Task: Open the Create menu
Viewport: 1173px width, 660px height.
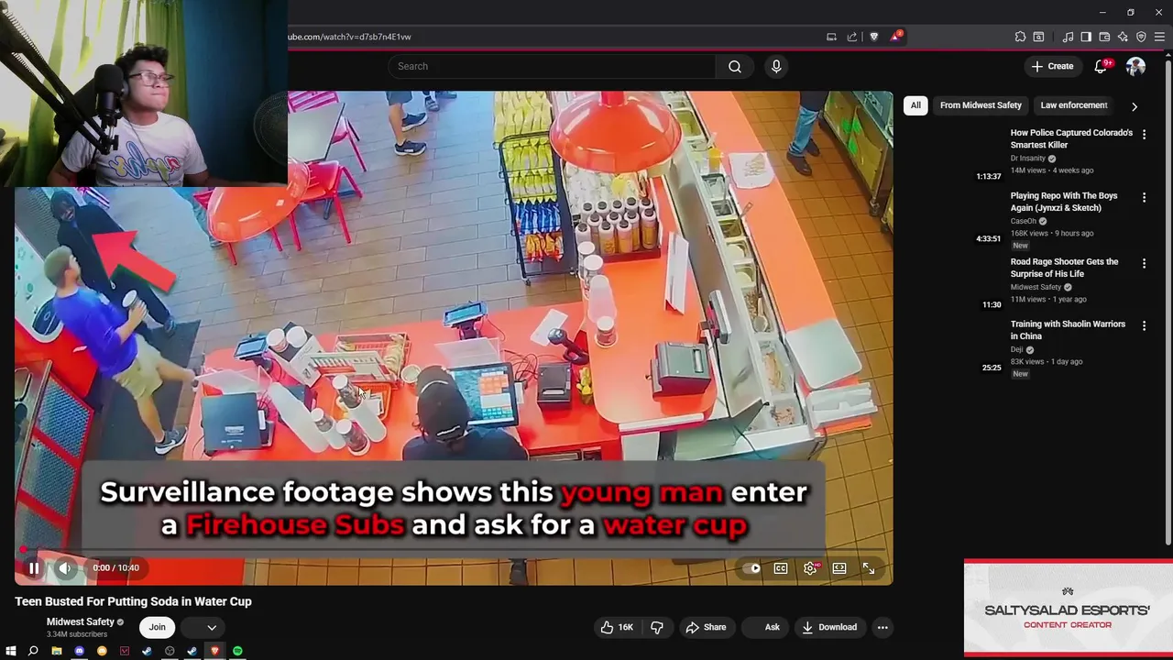Action: pyautogui.click(x=1052, y=66)
